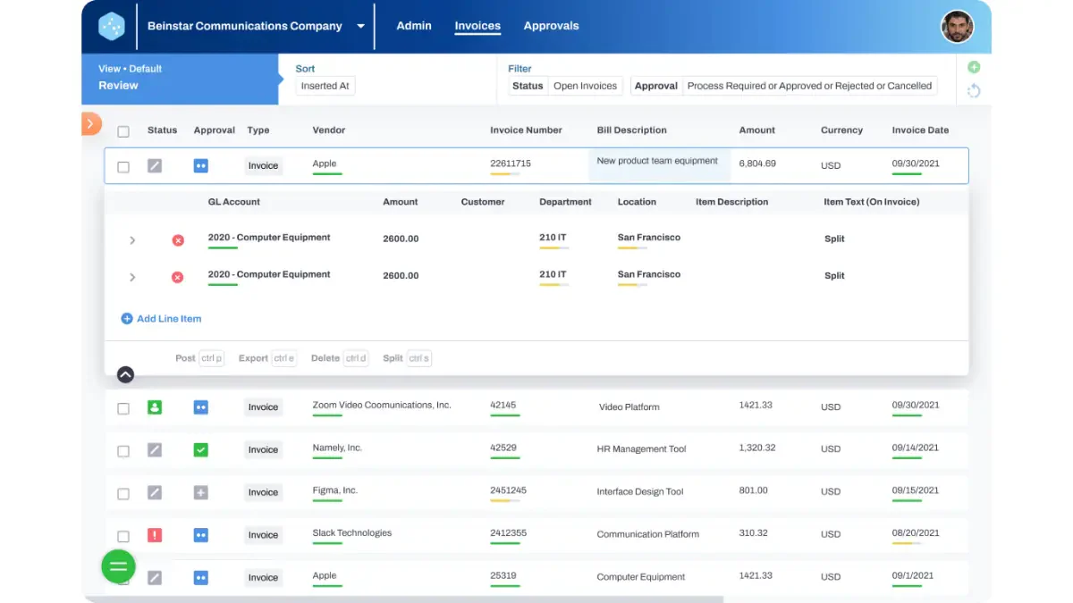
Task: Click the Split action button
Action: coord(407,358)
